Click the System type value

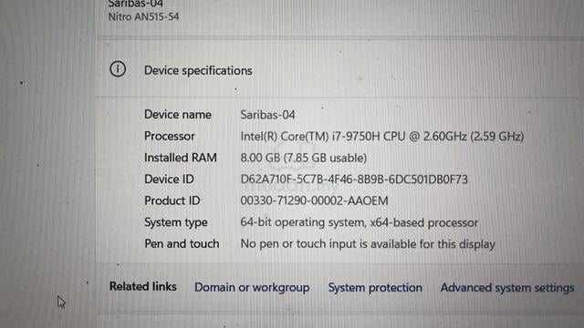coord(359,222)
